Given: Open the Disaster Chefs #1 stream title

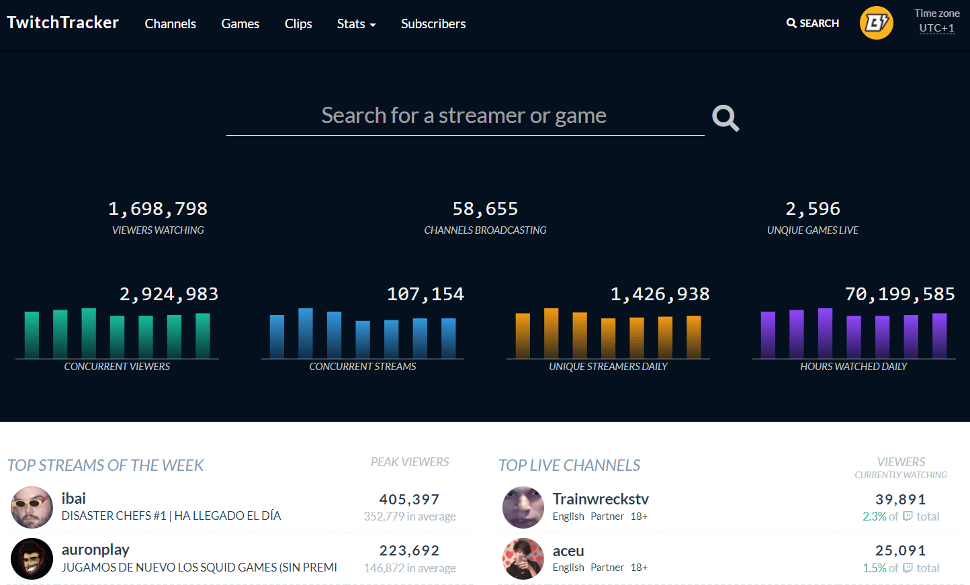Looking at the screenshot, I should point(171,516).
